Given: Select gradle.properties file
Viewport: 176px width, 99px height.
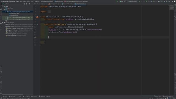Looking at the screenshot, I should [18, 32].
